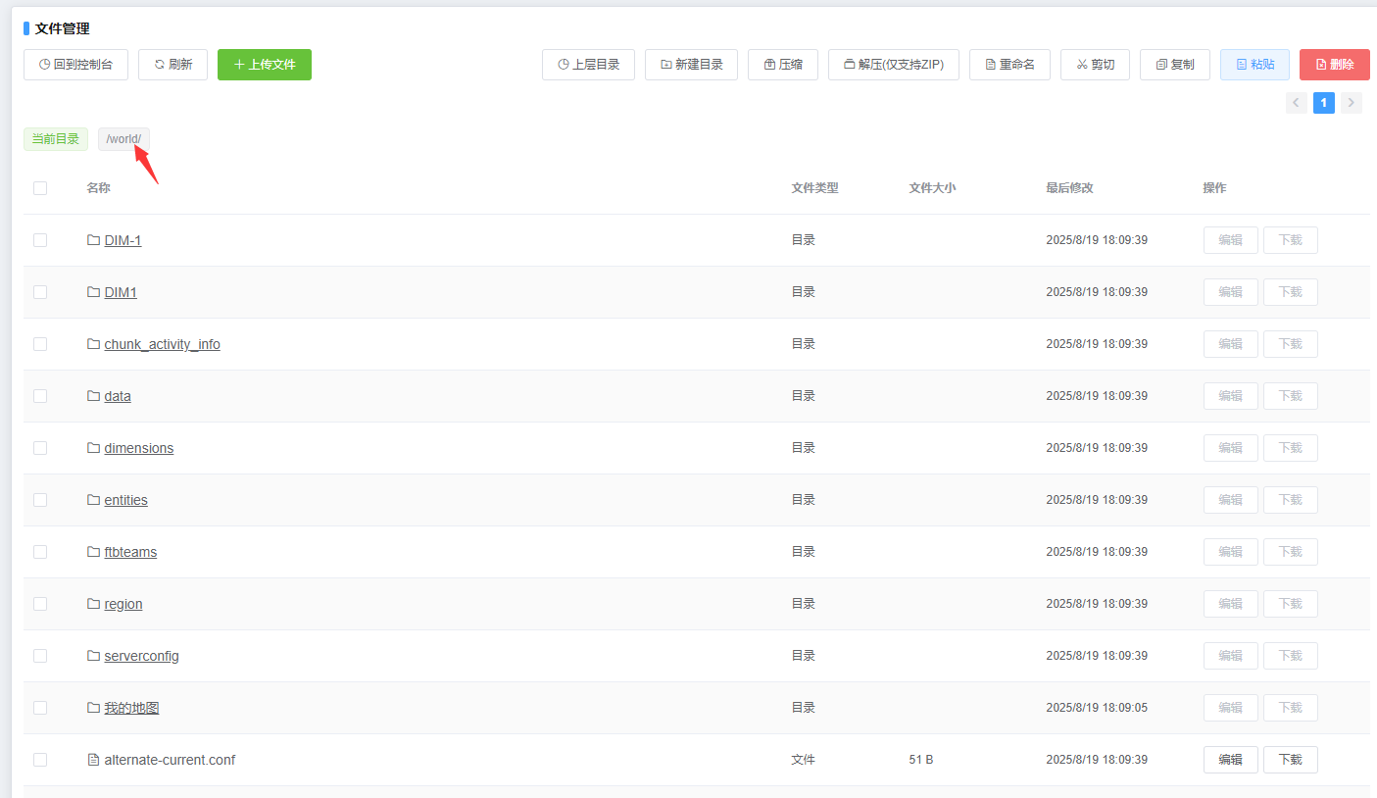Image resolution: width=1377 pixels, height=798 pixels.
Task: Click the 重命名 rename button
Action: pyautogui.click(x=1009, y=65)
